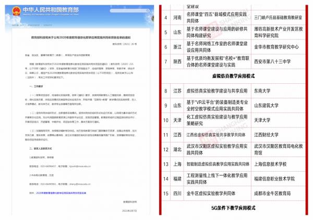Click the first contact email address link
The image size is (313, 220).
coord(80,166)
